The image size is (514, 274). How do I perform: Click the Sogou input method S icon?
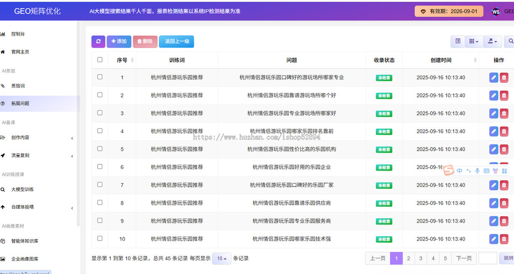pyautogui.click(x=448, y=171)
